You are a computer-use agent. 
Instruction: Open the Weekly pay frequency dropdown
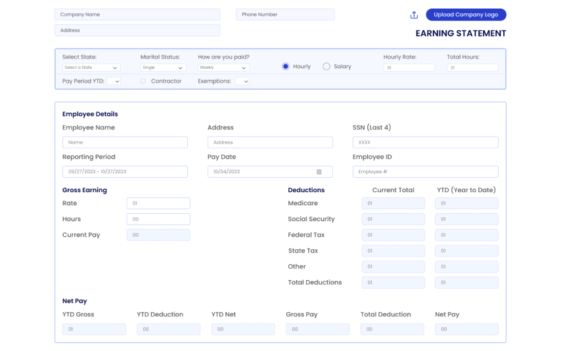(223, 68)
